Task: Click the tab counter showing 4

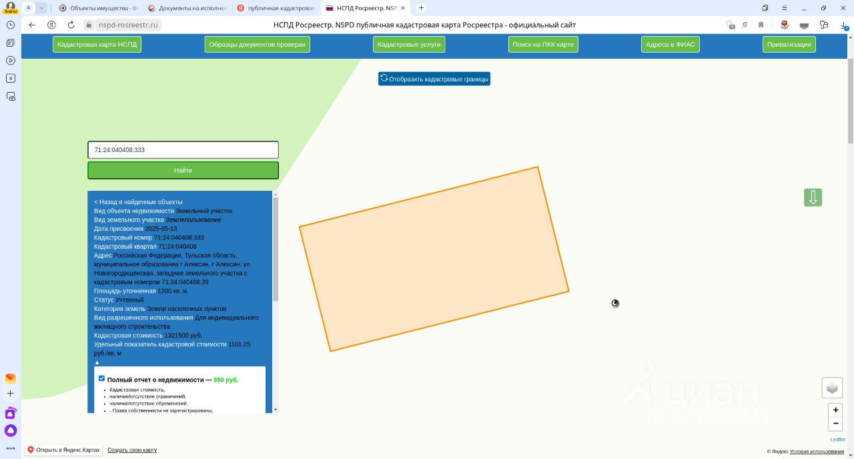Action: [x=29, y=8]
